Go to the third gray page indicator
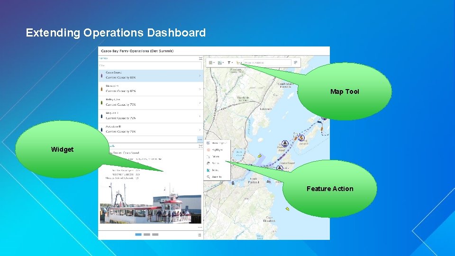 click(x=155, y=235)
